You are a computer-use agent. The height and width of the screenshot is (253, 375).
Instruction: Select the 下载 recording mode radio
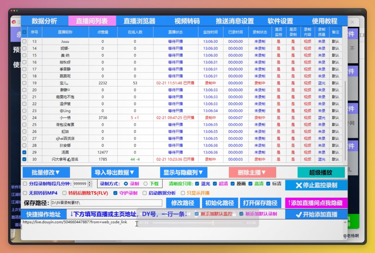(x=146, y=184)
